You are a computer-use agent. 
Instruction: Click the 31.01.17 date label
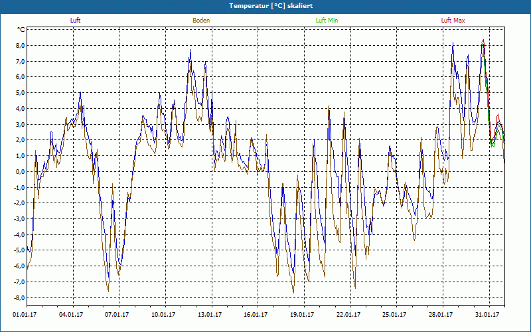point(487,315)
